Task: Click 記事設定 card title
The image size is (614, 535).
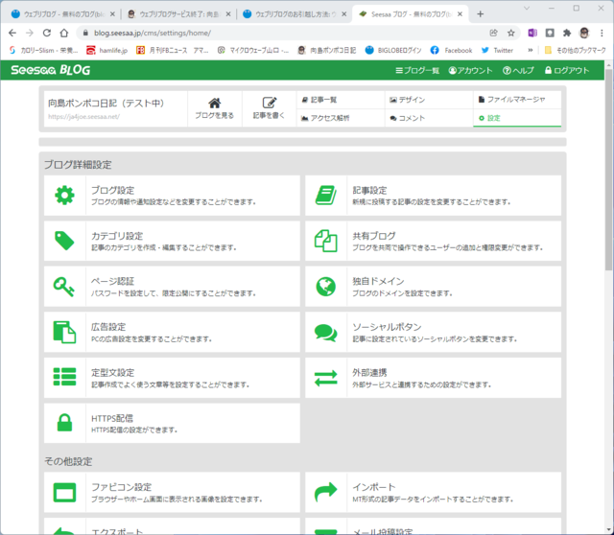Action: 369,190
